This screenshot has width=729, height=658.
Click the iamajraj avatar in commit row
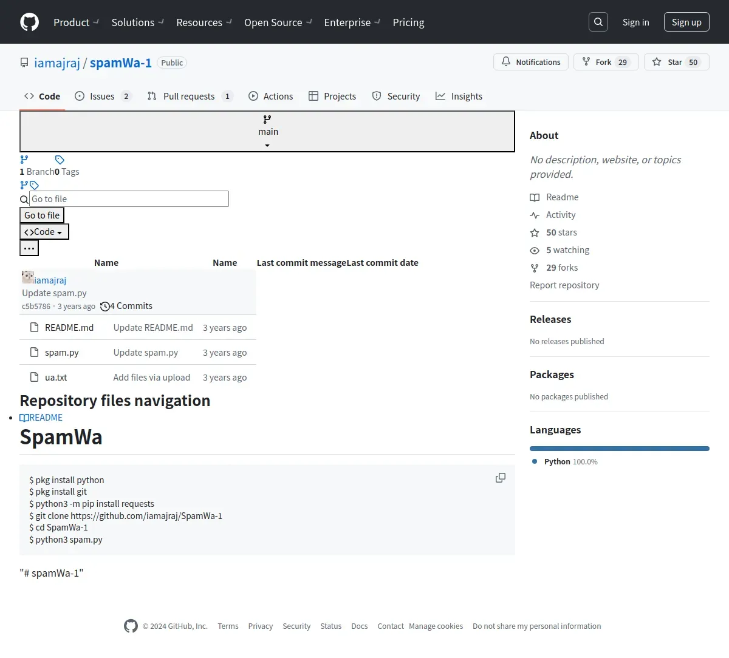[27, 277]
